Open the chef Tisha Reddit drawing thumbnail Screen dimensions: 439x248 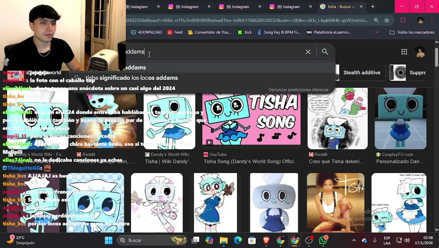[338, 119]
